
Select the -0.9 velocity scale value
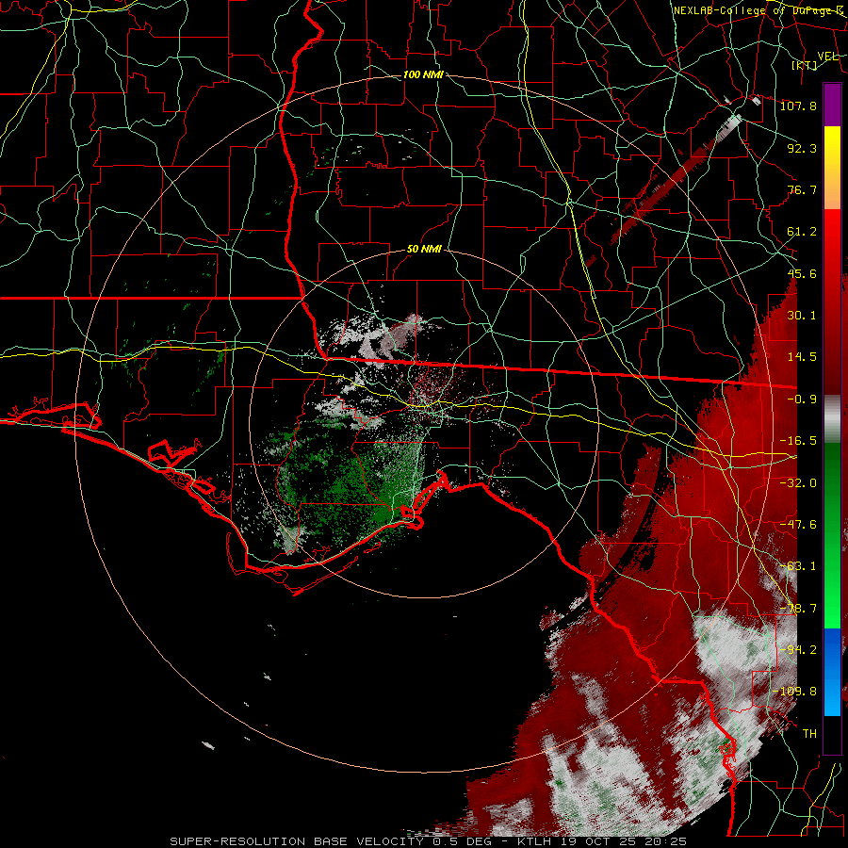click(x=802, y=400)
